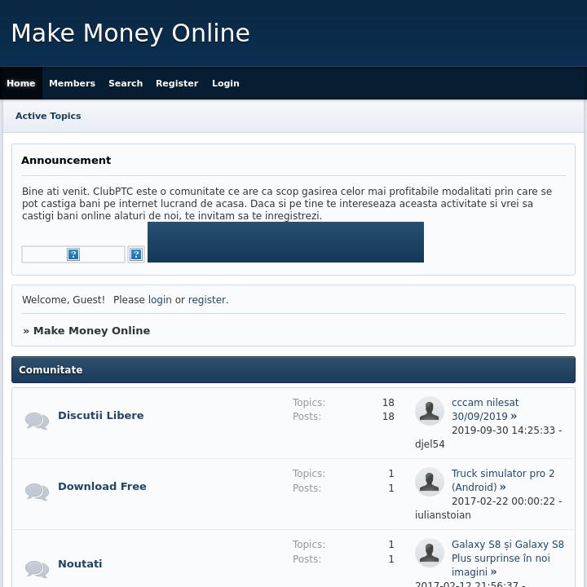Click the Noutati forum speech bubble icon
The height and width of the screenshot is (587, 587).
click(37, 568)
